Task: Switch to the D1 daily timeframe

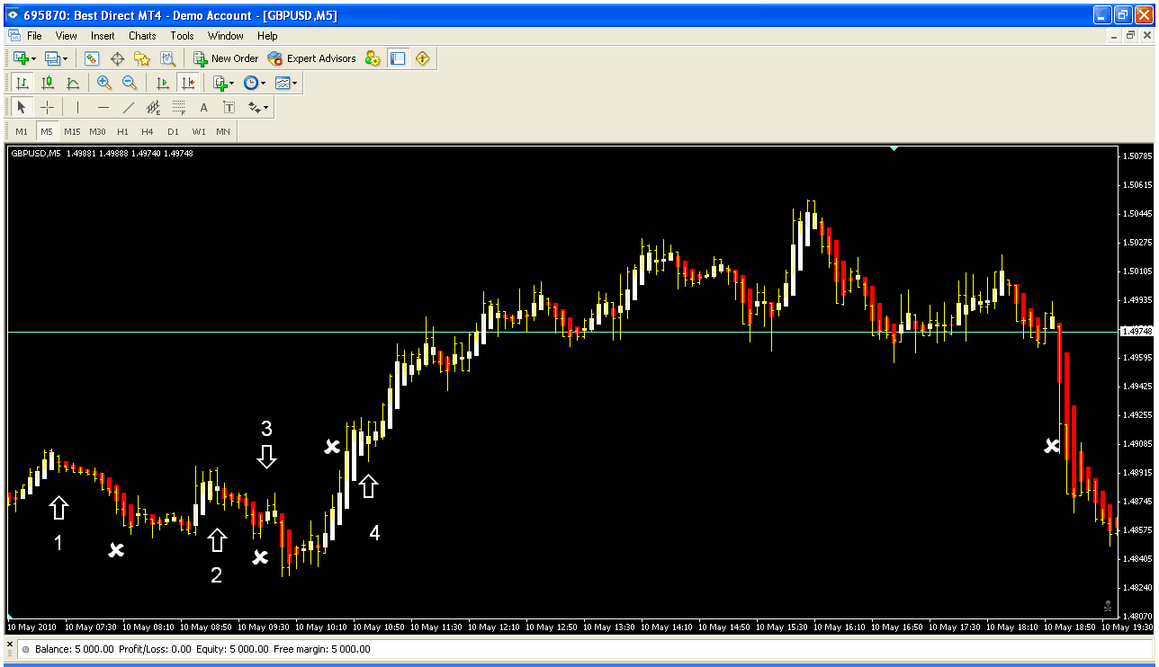Action: [173, 131]
